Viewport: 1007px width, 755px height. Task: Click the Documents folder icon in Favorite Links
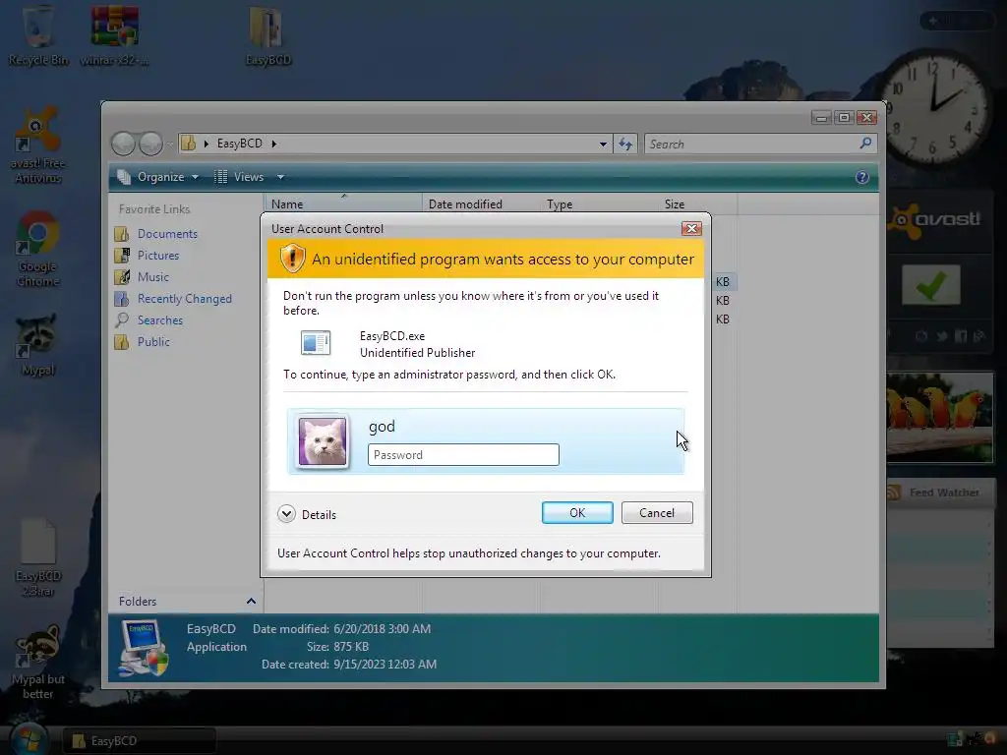[x=121, y=234]
